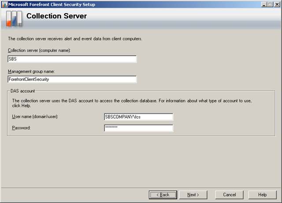Click the Forefront setup title bar icon
This screenshot has width=282, height=203.
(x=5, y=4)
